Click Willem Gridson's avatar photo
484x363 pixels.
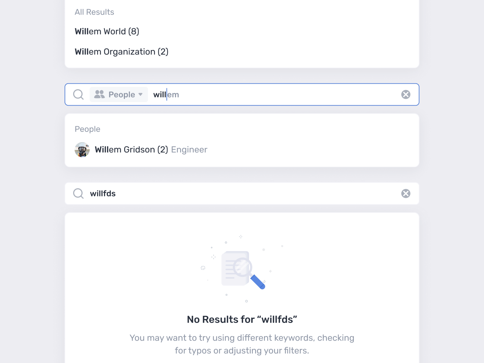coord(82,150)
